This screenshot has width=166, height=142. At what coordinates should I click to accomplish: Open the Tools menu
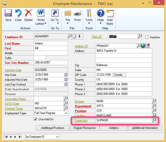pyautogui.click(x=89, y=17)
